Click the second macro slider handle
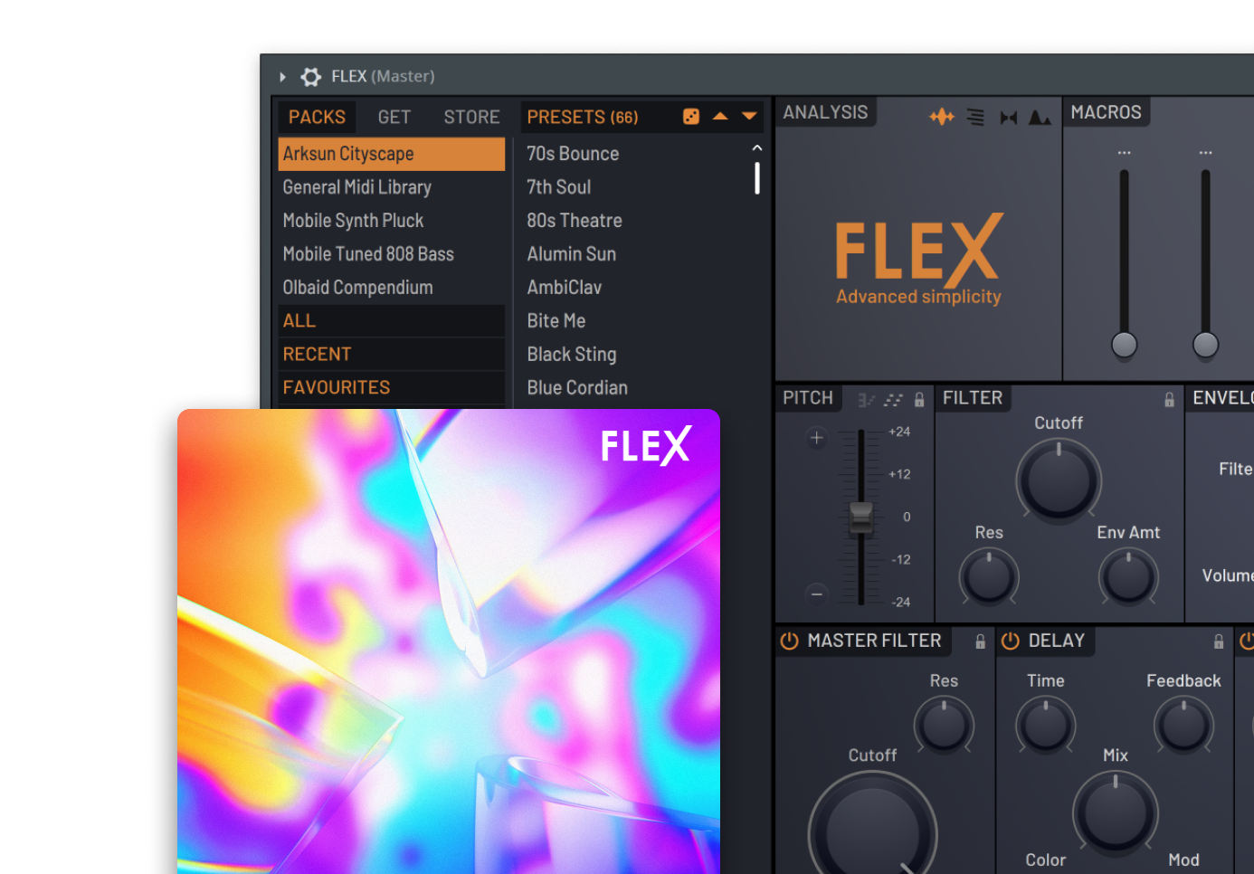 click(1206, 345)
